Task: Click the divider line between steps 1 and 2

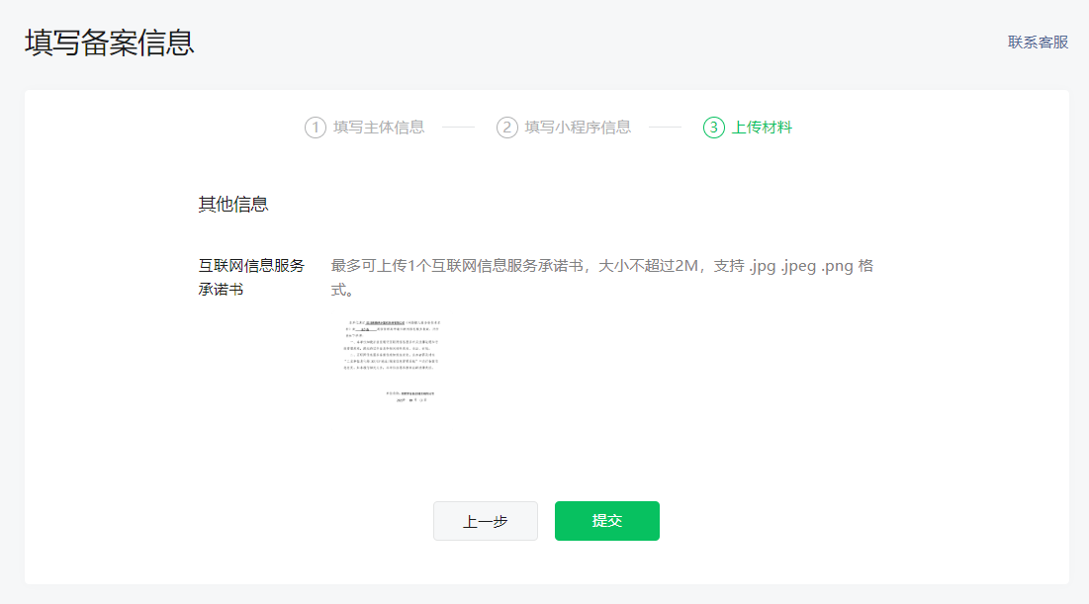Action: (x=458, y=128)
